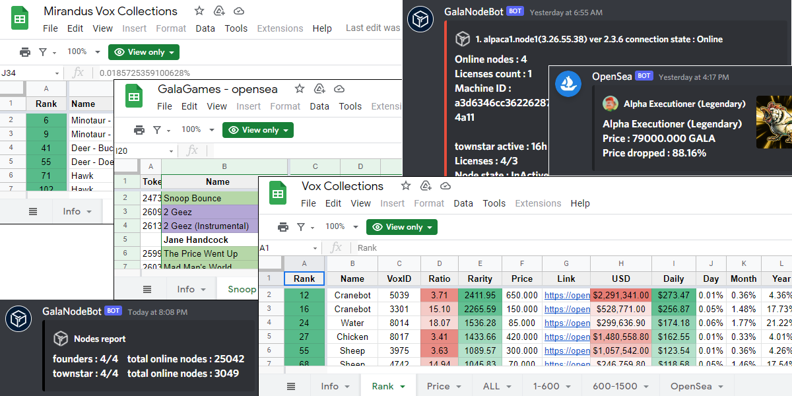
Task: Open the all-sheets list in Mirandus Vox Collections
Action: (x=33, y=211)
